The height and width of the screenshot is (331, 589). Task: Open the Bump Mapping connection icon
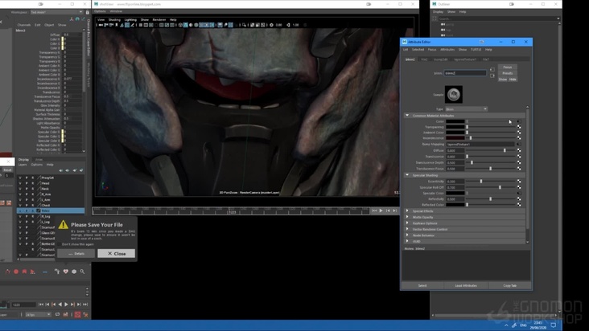point(519,144)
